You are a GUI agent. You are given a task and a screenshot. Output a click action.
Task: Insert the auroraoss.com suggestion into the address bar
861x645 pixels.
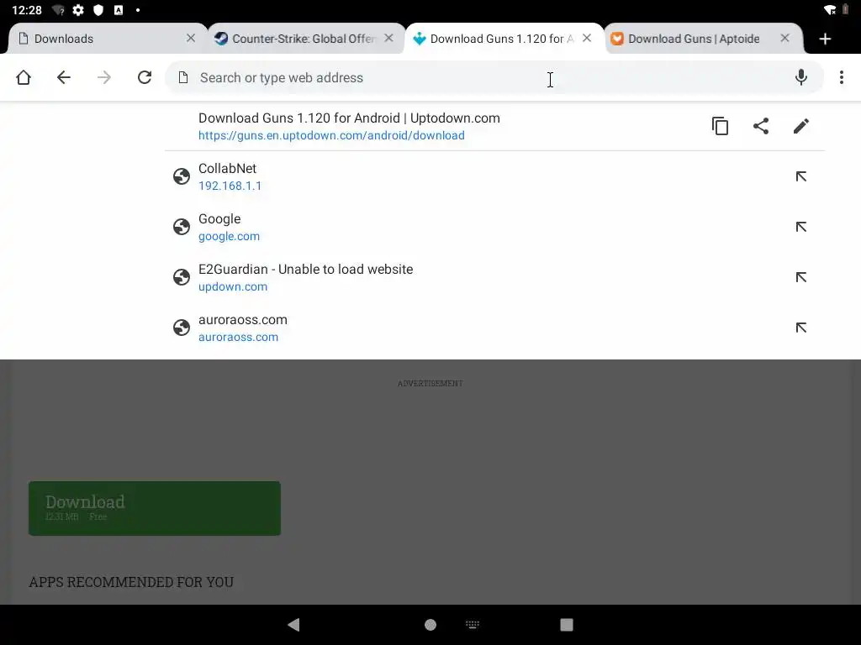[x=801, y=328]
